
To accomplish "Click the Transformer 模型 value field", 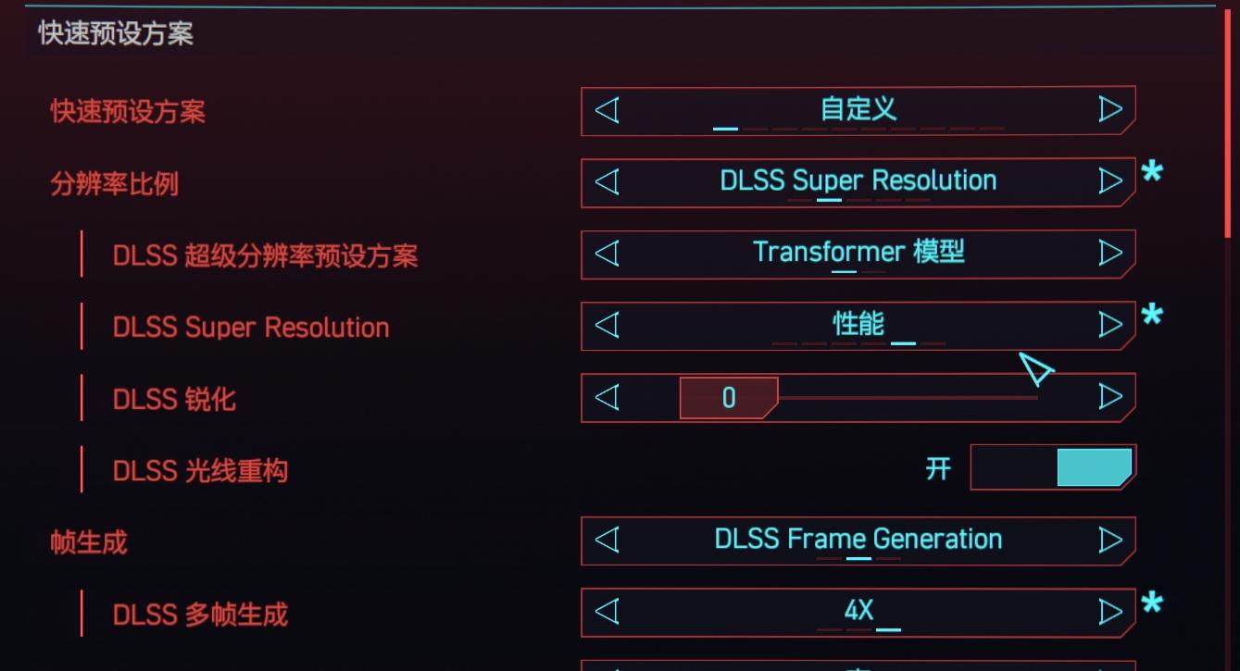I will (858, 253).
